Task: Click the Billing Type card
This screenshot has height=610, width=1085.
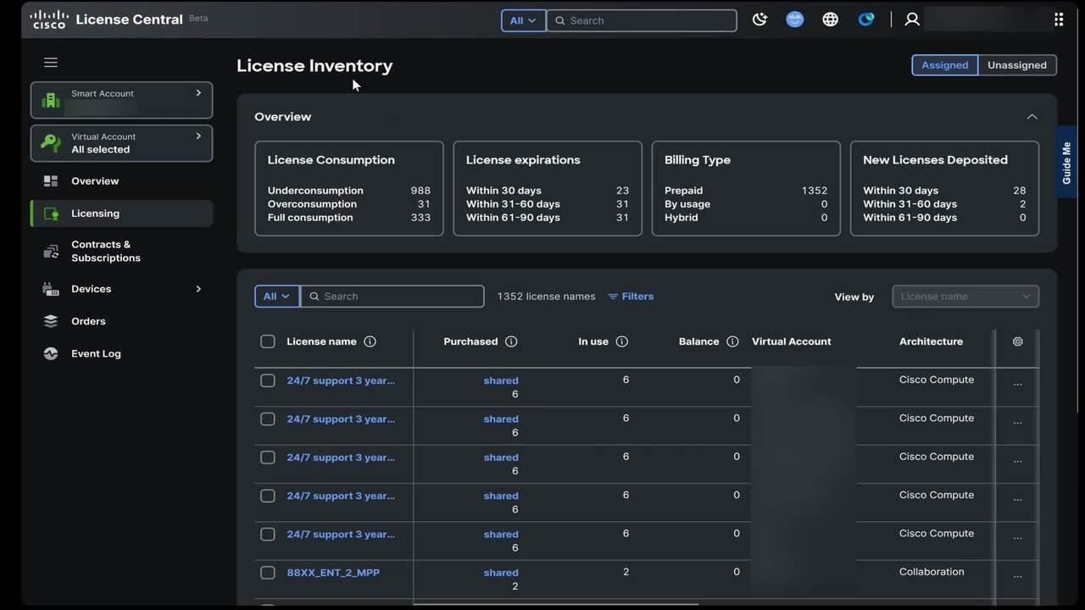Action: [746, 188]
